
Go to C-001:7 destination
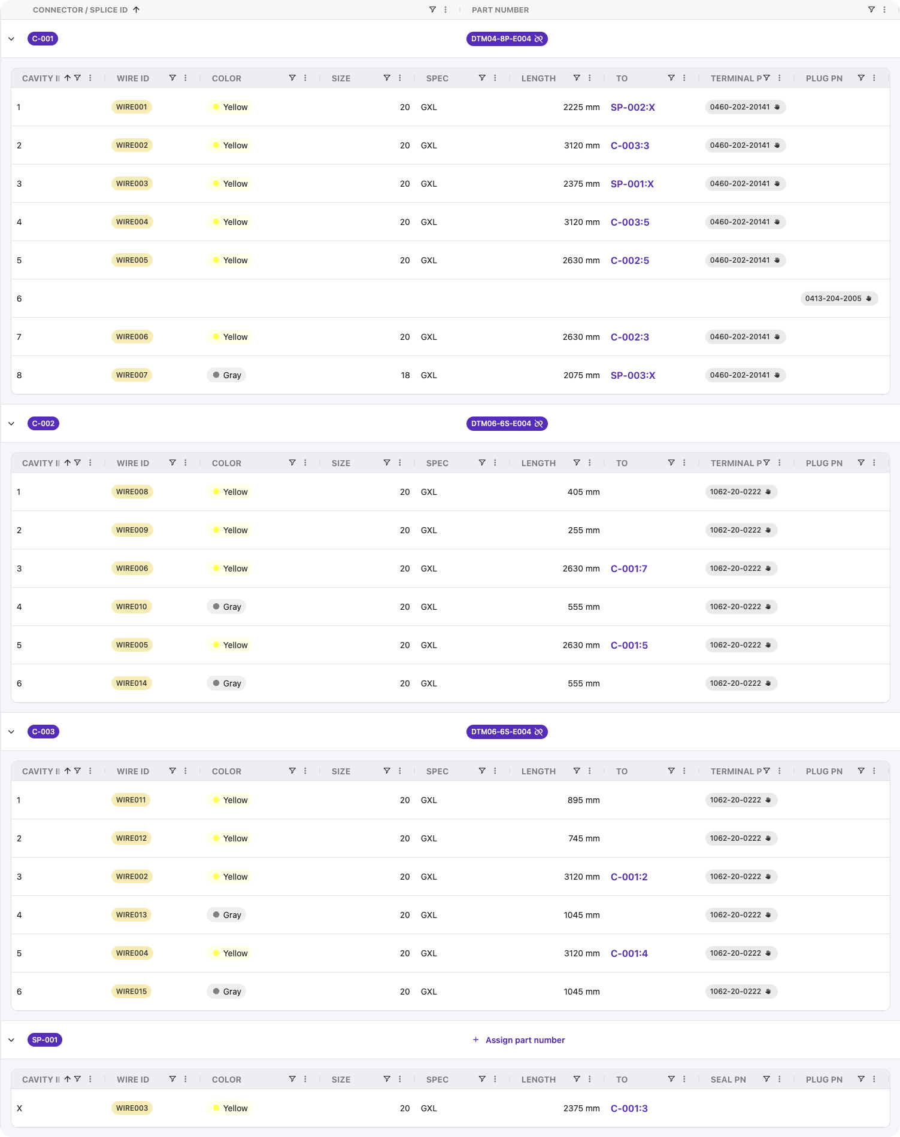(x=629, y=568)
